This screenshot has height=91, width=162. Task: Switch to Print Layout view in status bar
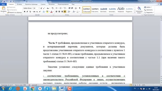tap(131, 85)
